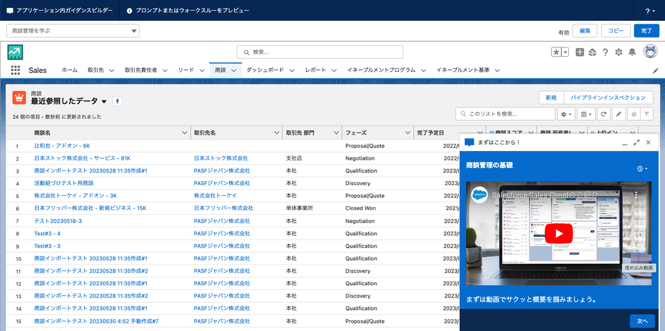Click the 単体事業所 department cell
The image size is (665, 331).
click(x=299, y=208)
